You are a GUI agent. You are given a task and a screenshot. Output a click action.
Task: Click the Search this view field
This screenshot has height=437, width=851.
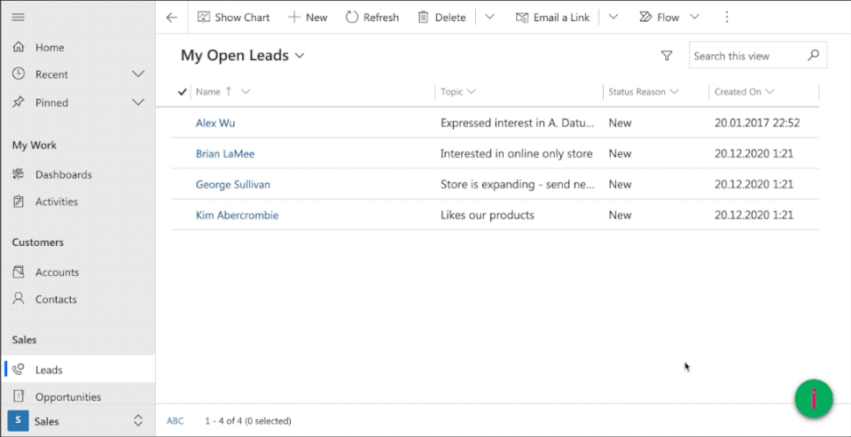coord(746,56)
